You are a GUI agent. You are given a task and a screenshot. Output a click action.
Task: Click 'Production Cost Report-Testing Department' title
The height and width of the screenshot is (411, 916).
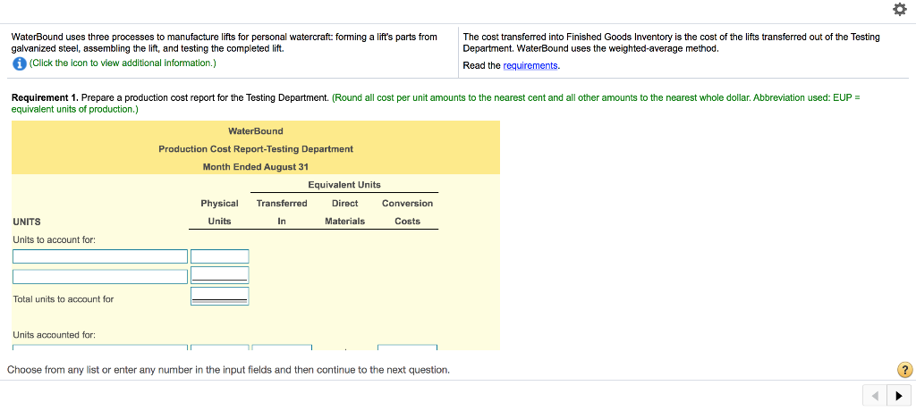(256, 149)
